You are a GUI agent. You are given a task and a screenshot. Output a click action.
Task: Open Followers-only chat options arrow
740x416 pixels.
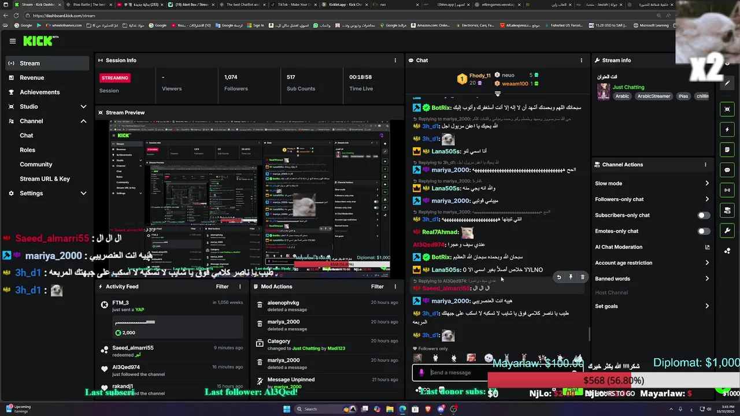706,199
